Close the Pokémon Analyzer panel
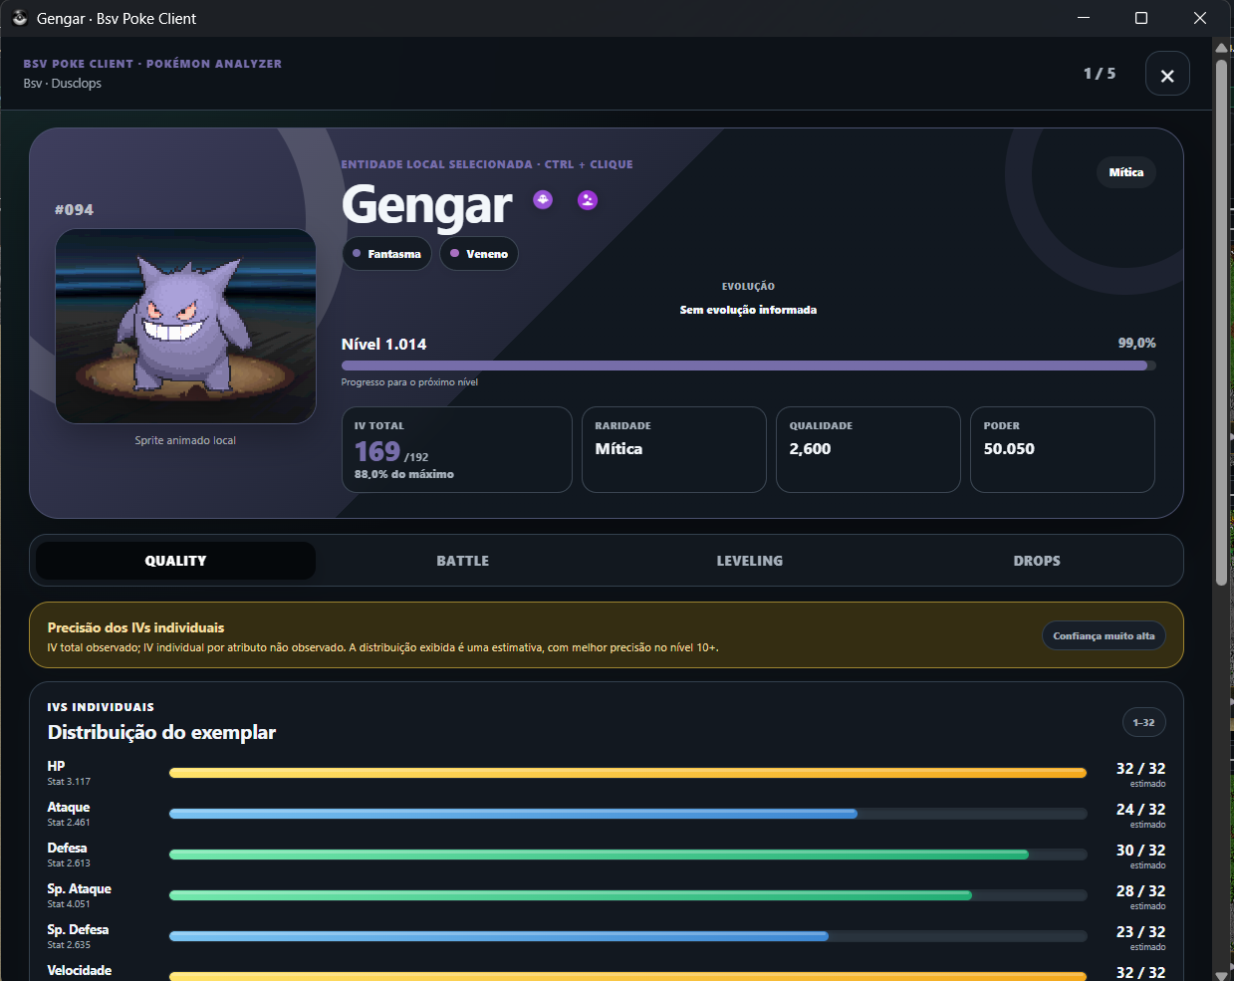Screen dimensions: 1234x981 tap(1167, 74)
